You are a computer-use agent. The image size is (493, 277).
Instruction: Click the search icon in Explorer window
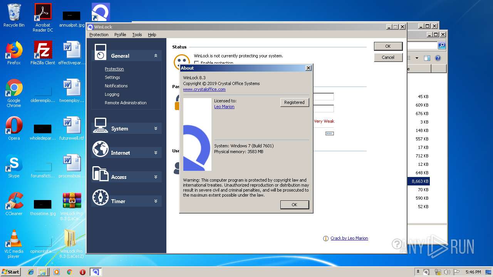(x=442, y=45)
